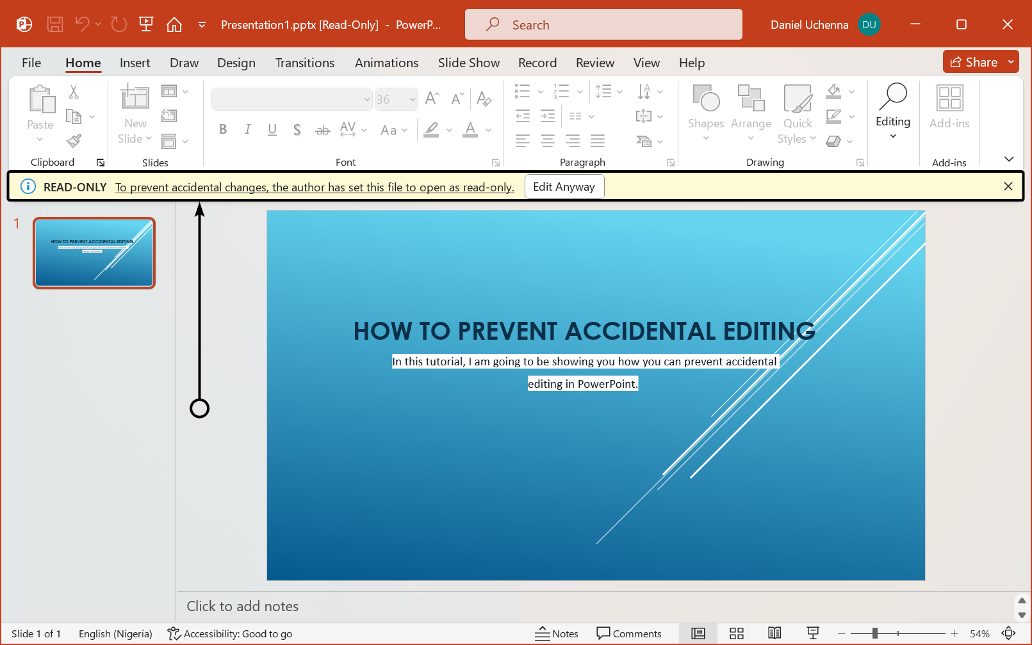Image resolution: width=1032 pixels, height=645 pixels.
Task: Switch to Slide Sorter view in status bar
Action: point(736,633)
